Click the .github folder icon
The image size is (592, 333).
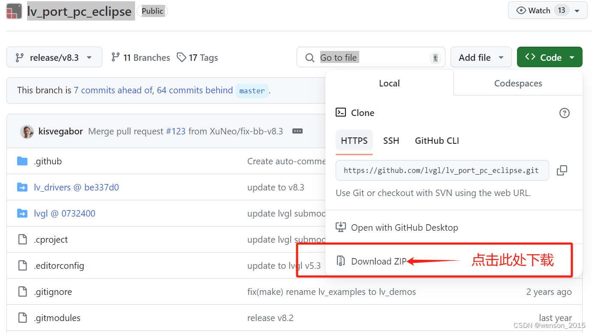pyautogui.click(x=22, y=161)
